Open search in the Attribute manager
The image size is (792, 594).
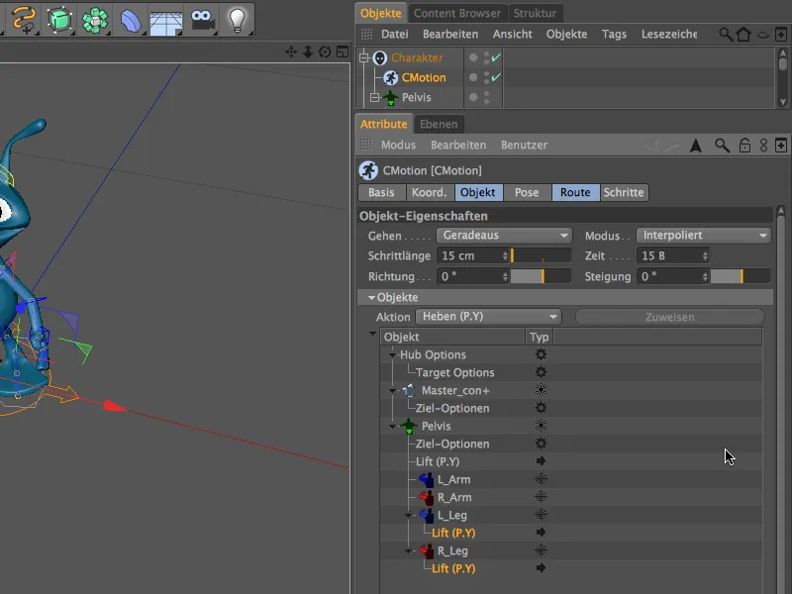click(x=723, y=146)
